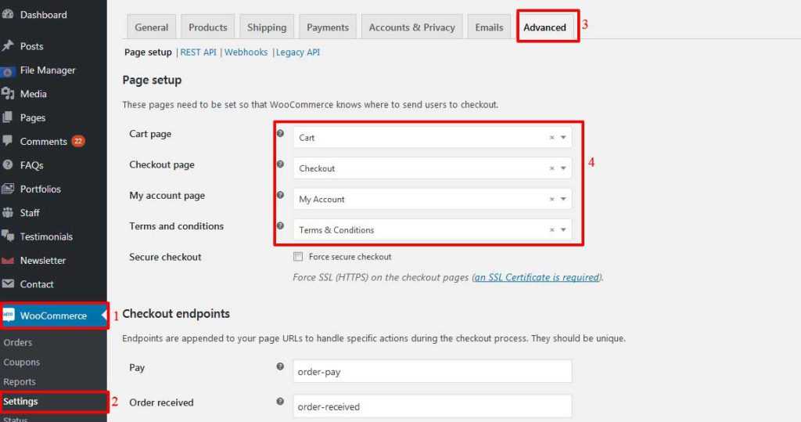Click the Contact mail icon

[7, 283]
